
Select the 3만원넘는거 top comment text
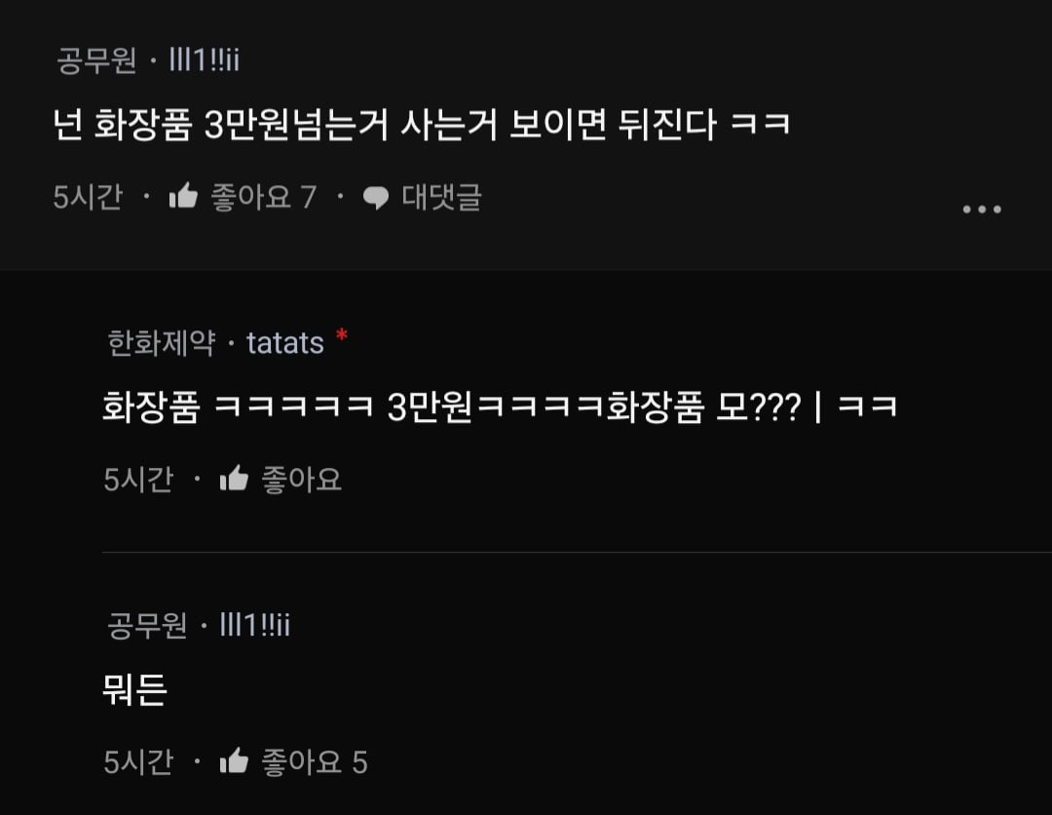coord(422,125)
